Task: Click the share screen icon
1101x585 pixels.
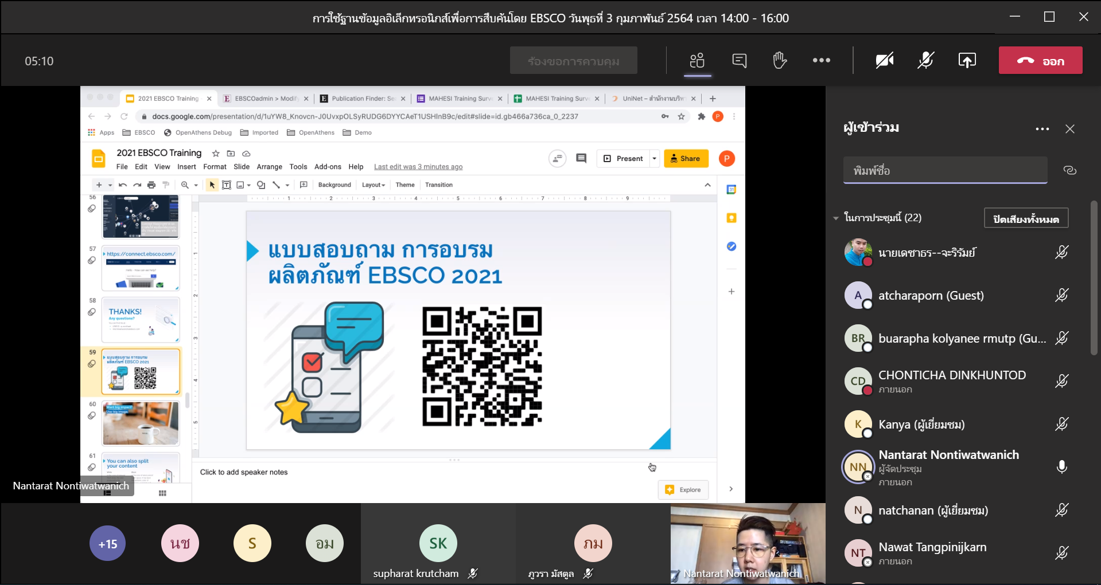Action: coord(967,60)
